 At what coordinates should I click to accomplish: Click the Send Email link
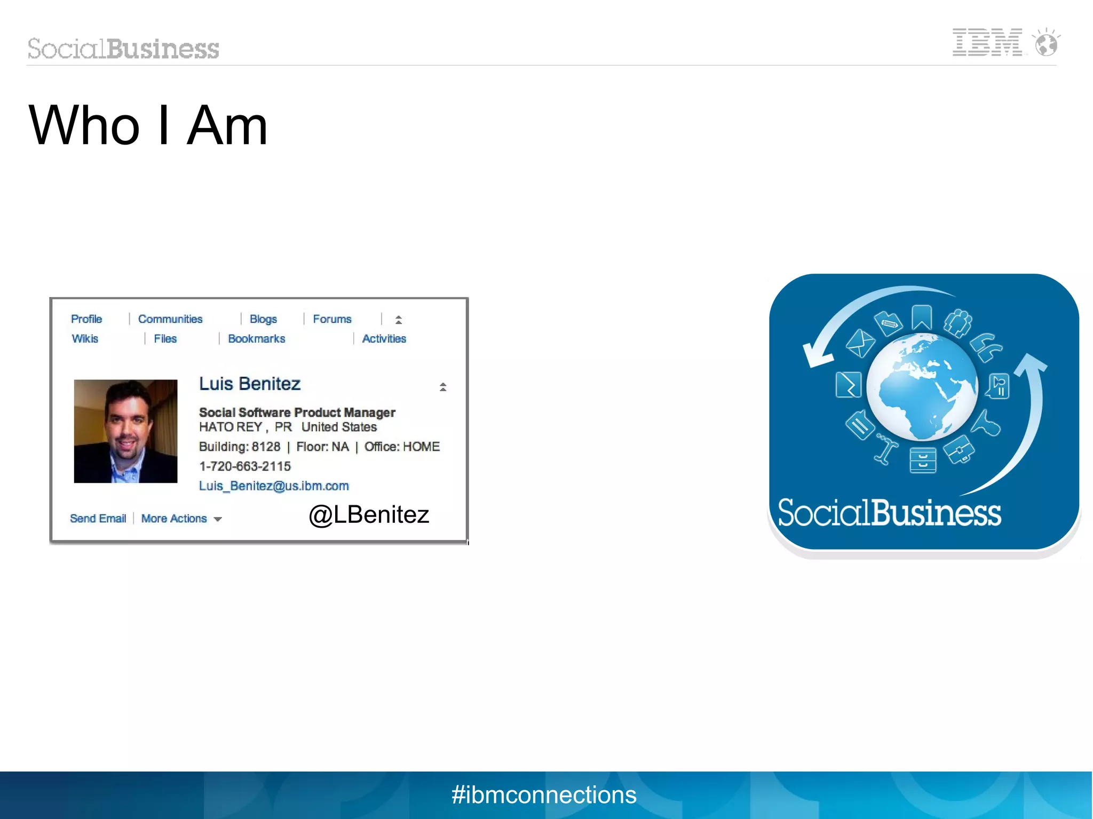click(x=98, y=519)
